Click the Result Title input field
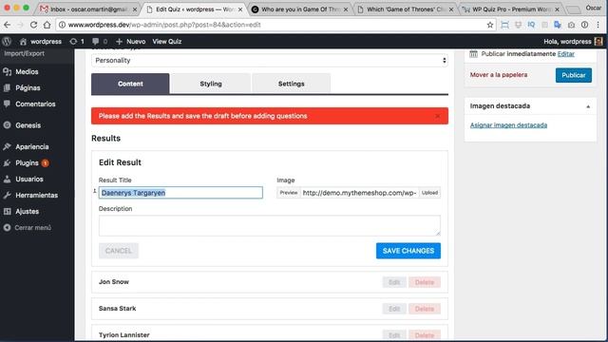Screen dimensions: 608x342 coord(180,193)
